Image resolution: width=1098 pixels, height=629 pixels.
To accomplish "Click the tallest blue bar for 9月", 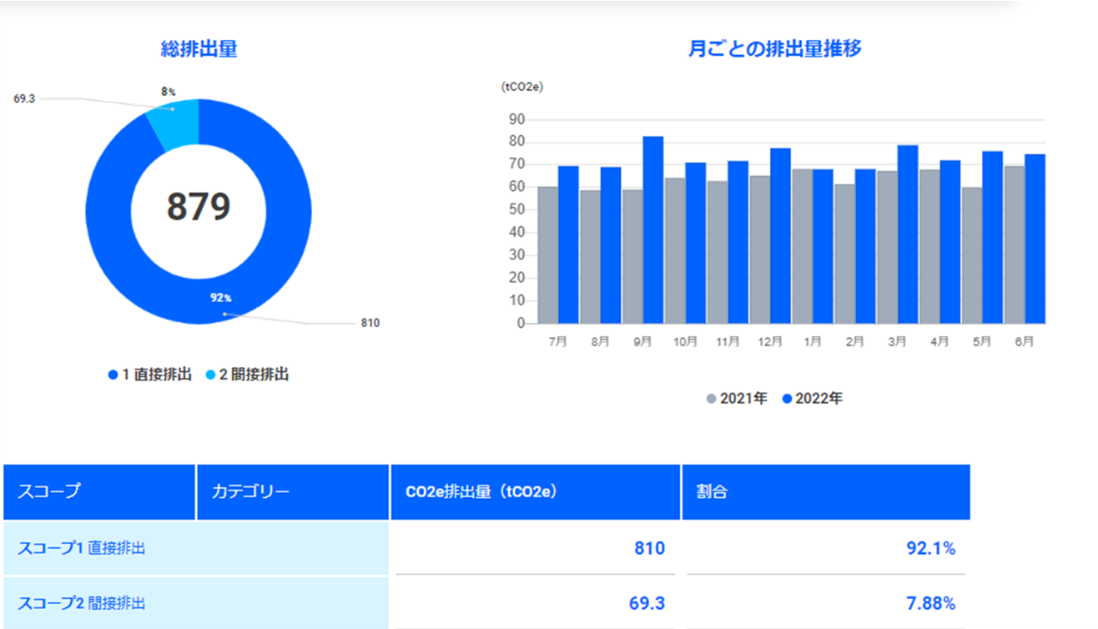I will coord(652,229).
